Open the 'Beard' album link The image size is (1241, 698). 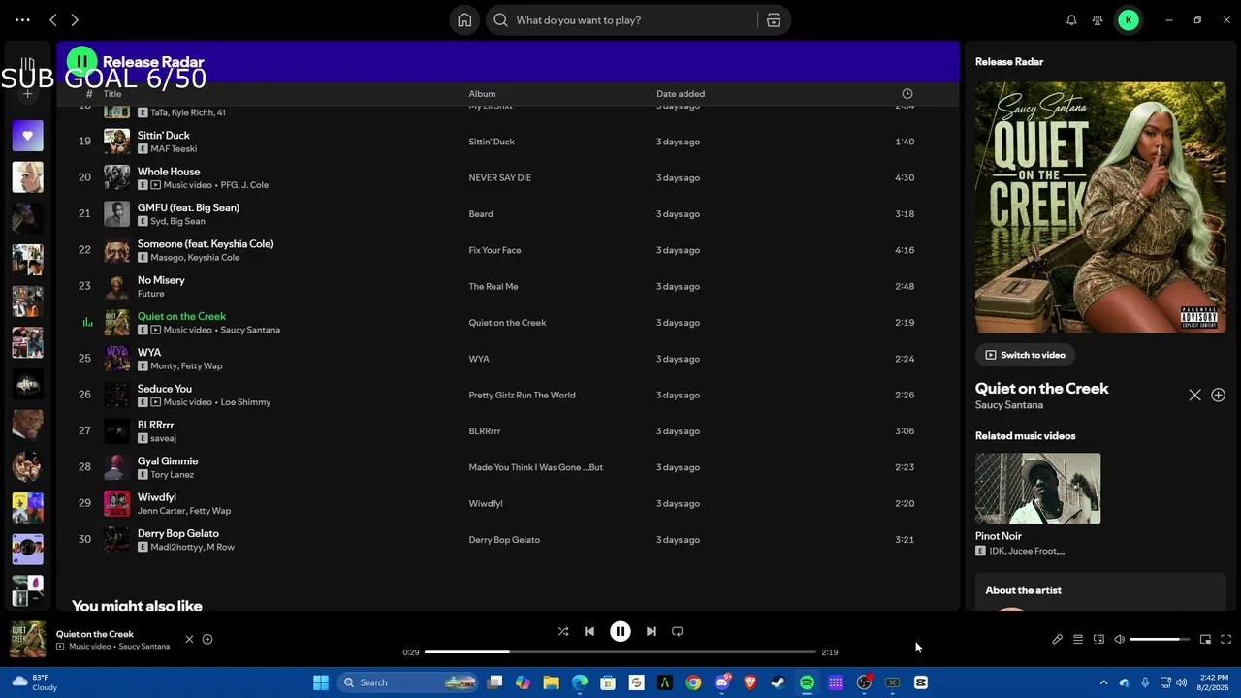point(481,214)
